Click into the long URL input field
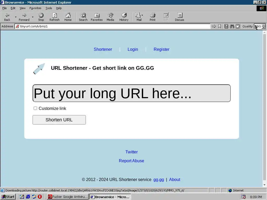 pos(132,93)
